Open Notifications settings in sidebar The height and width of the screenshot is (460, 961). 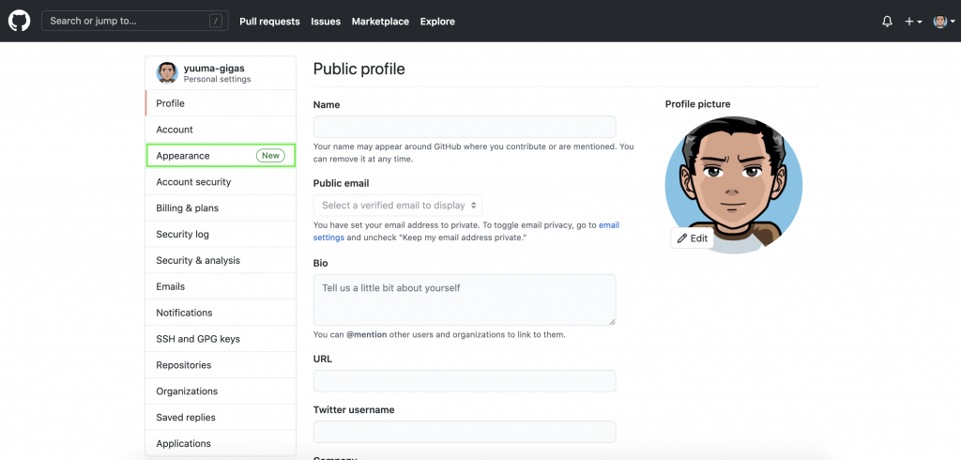click(221, 313)
